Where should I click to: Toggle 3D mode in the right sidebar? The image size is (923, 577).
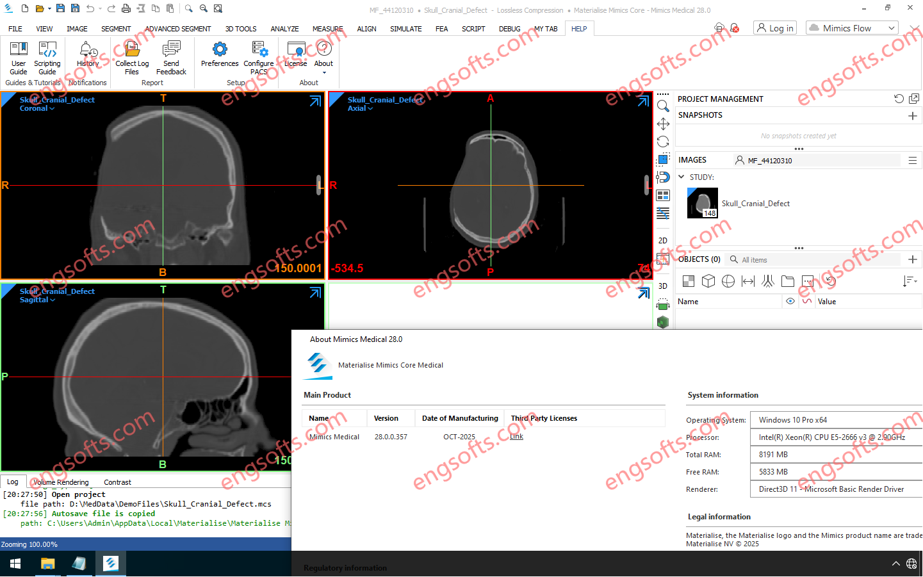pos(663,286)
